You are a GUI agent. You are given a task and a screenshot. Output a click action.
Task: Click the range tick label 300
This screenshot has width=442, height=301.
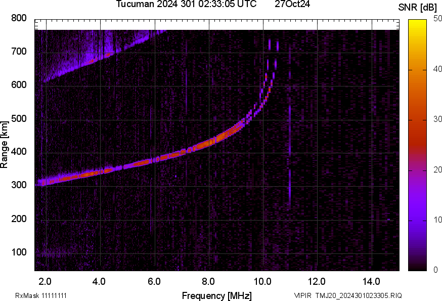[19, 185]
